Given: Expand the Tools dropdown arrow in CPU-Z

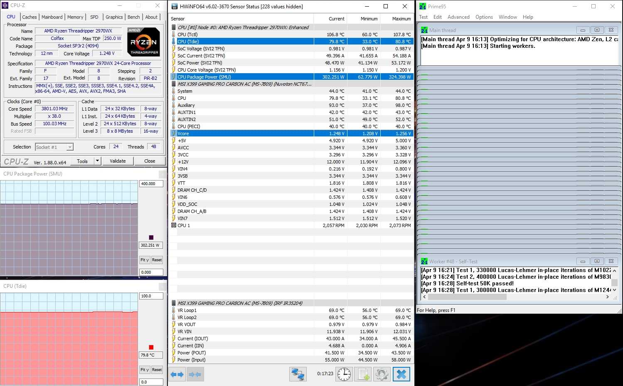Looking at the screenshot, I should coord(97,161).
